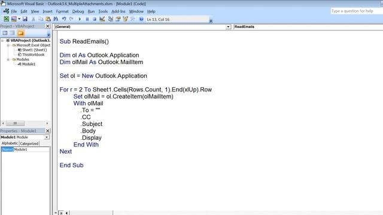Click the Project pane horizontal scrollbar thumb
This screenshot has height=215, width=383.
click(x=15, y=123)
